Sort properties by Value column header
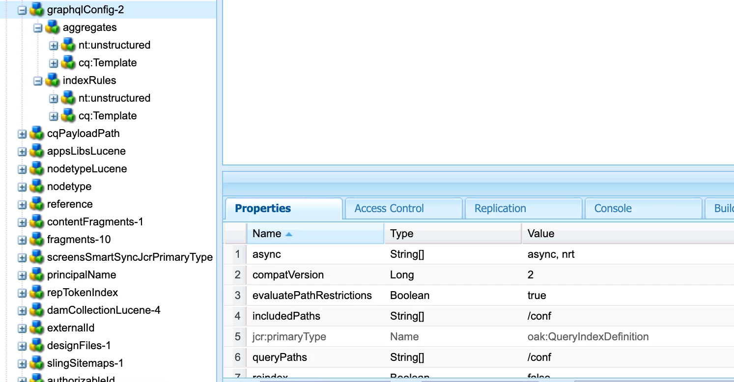Viewport: 734px width, 382px height. pyautogui.click(x=628, y=234)
